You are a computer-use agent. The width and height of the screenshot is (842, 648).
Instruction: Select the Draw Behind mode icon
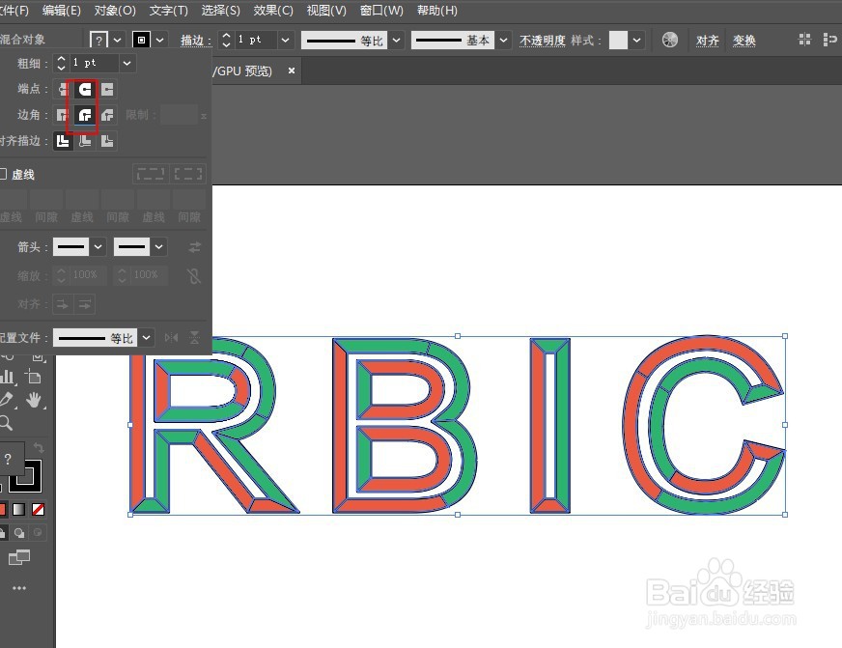[19, 532]
